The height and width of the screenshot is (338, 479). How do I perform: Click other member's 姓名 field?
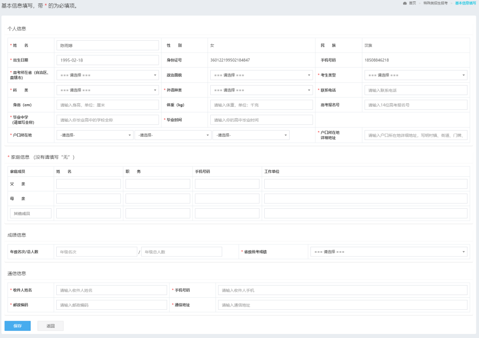click(x=88, y=213)
